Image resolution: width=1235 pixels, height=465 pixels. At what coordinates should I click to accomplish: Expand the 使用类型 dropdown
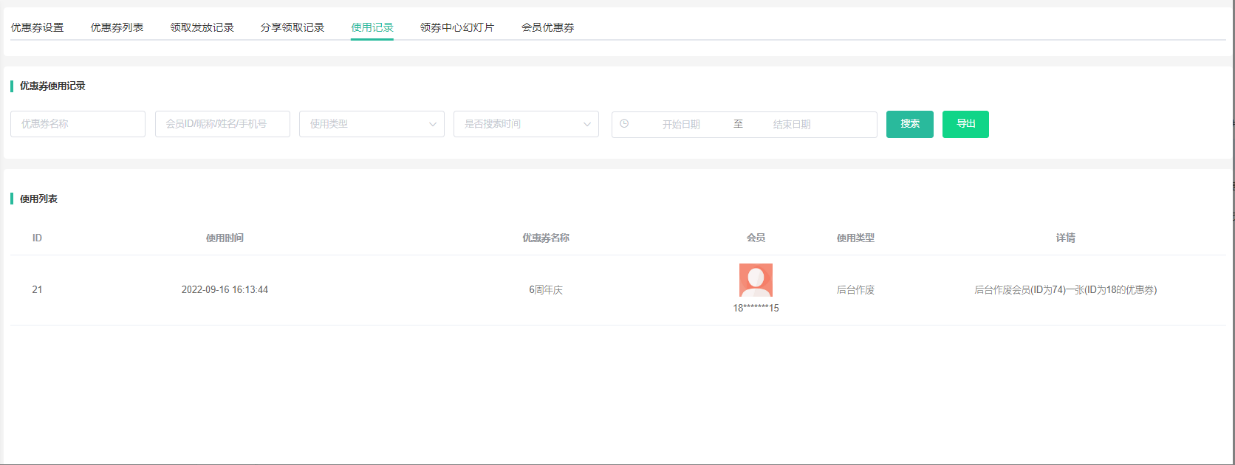pyautogui.click(x=372, y=124)
